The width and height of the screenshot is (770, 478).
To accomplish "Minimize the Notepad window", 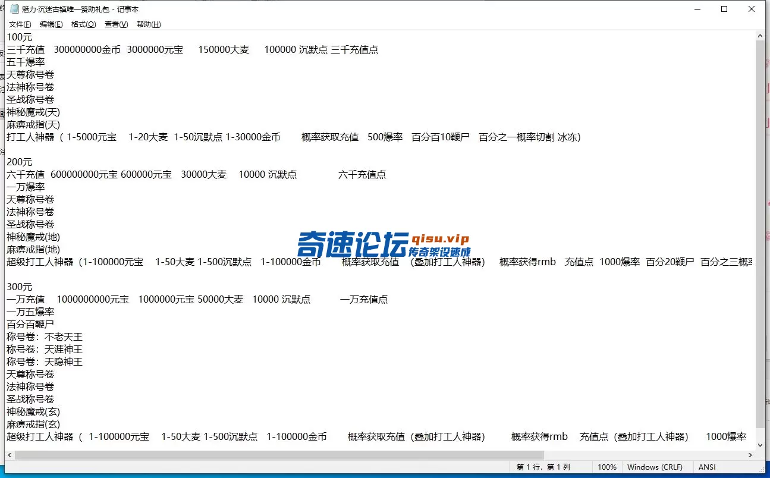I will click(x=696, y=9).
